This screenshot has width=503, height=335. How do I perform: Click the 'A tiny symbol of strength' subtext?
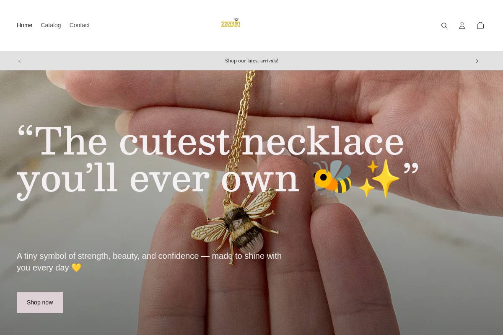point(149,262)
